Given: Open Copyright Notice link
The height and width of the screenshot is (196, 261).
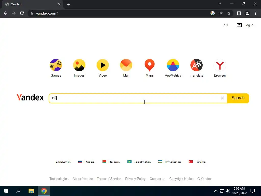Looking at the screenshot, I should (181, 179).
